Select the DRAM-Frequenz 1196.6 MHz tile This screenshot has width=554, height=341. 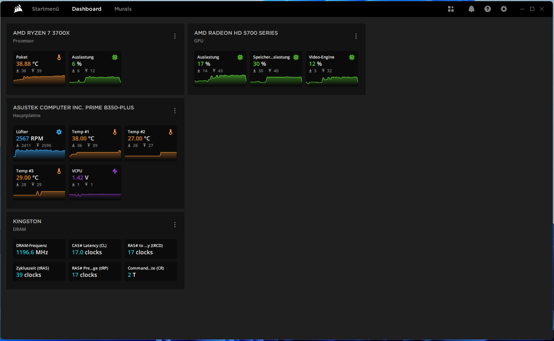[39, 249]
